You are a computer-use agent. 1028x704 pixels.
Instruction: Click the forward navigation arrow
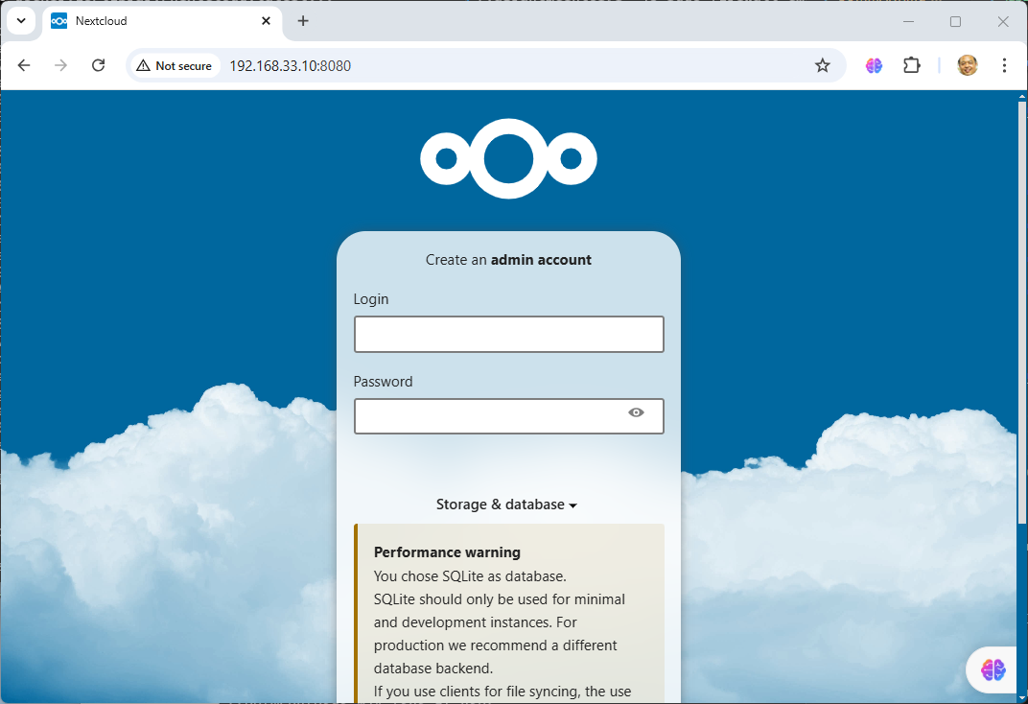pyautogui.click(x=60, y=65)
